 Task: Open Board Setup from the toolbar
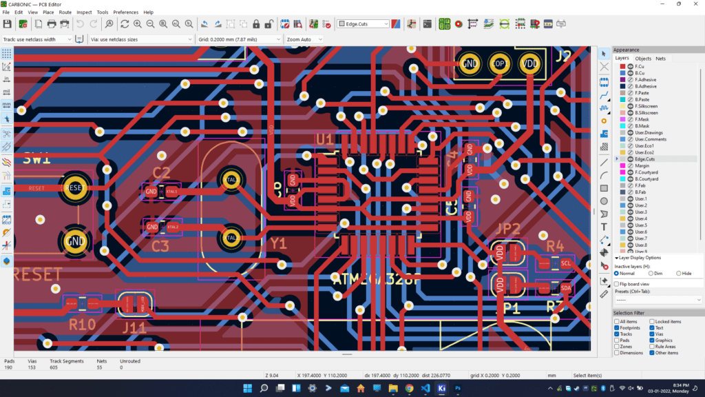pyautogui.click(x=23, y=24)
